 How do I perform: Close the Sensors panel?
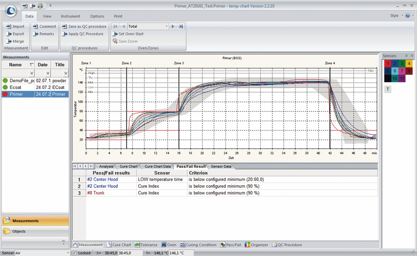(x=412, y=55)
